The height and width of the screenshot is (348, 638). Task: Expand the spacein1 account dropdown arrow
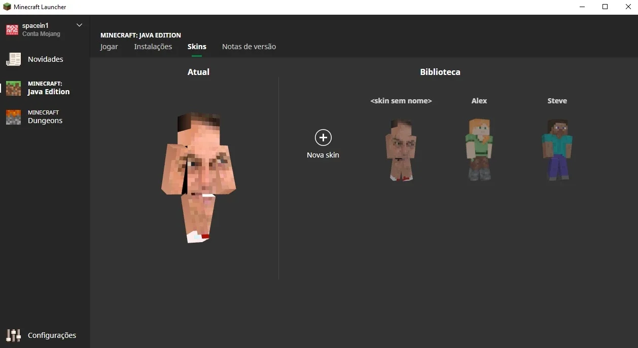click(x=79, y=25)
